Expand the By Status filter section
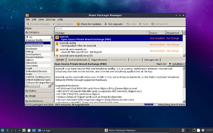The width and height of the screenshot is (213, 133). (x=39, y=91)
